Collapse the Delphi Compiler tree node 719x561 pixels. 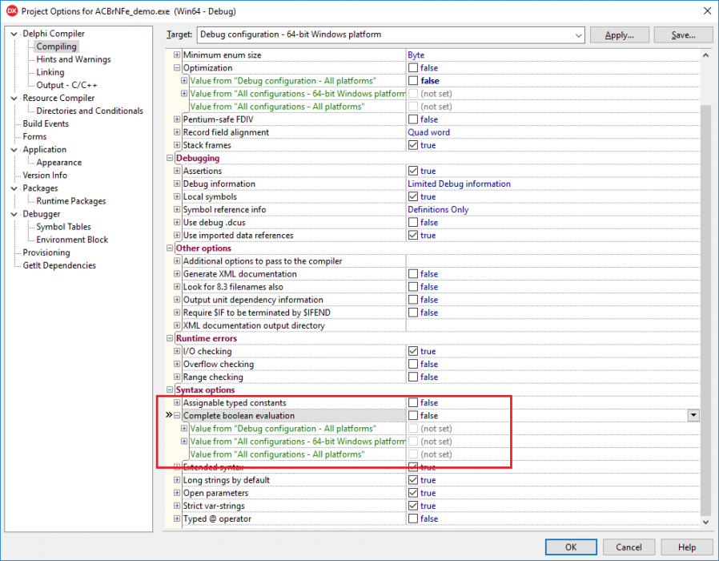tap(14, 34)
